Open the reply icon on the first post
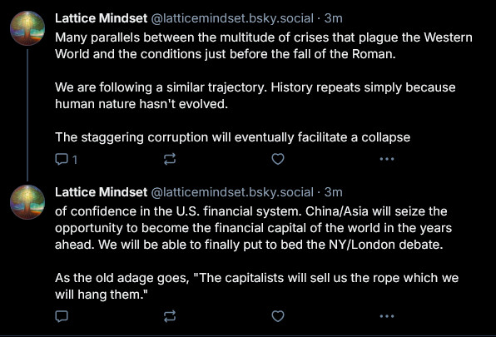This screenshot has height=337, width=496. click(62, 159)
